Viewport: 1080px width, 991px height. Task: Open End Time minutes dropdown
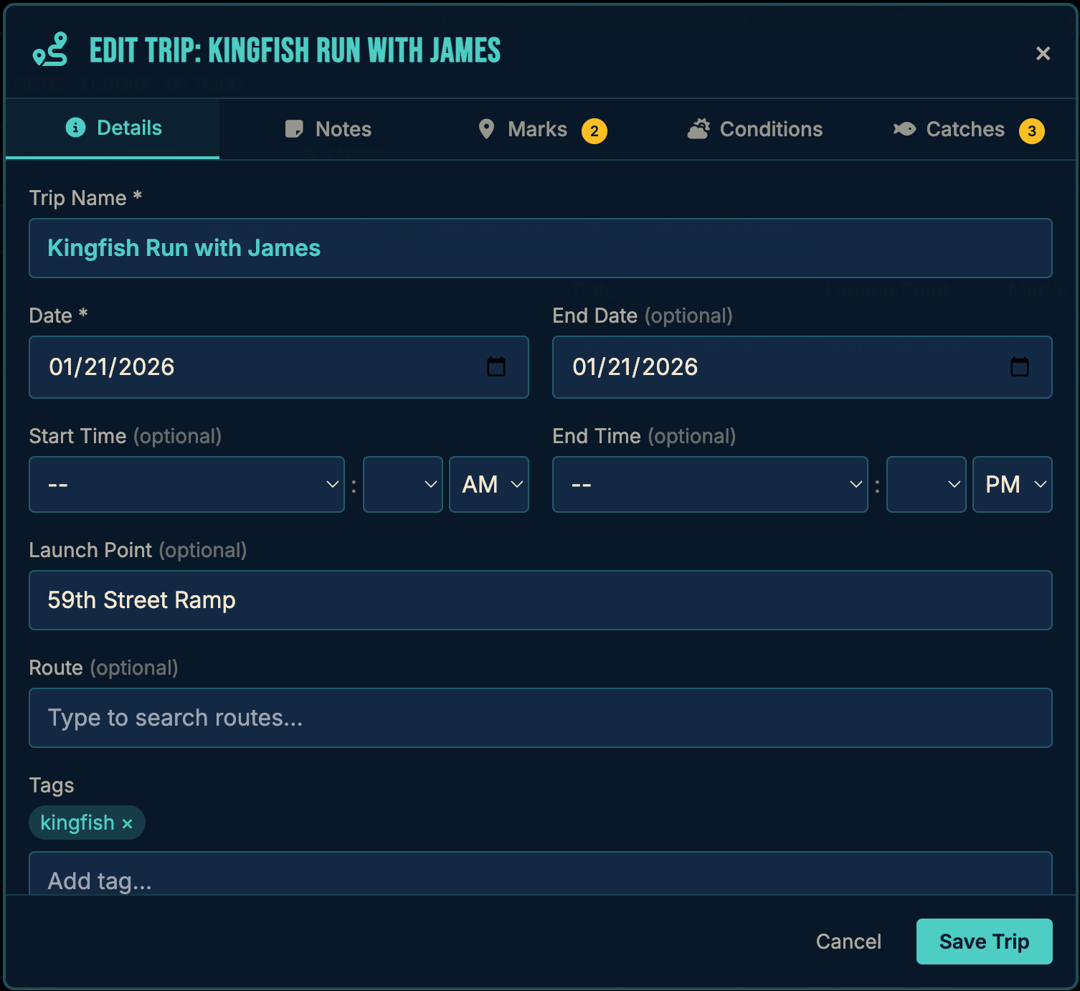tap(926, 485)
